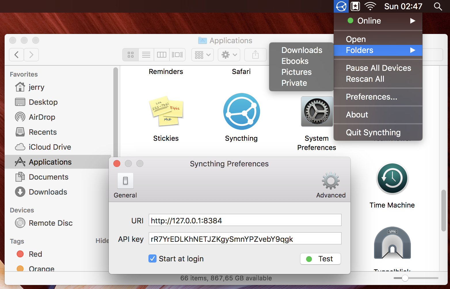Click the Finder share button

pos(255,54)
